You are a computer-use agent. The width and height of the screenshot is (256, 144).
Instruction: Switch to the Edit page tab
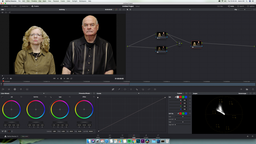click(x=110, y=136)
